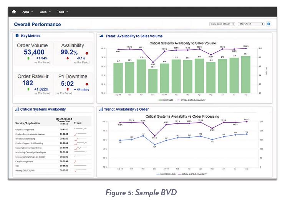
Task: Click the Dec 124 orders-per-hour data point
Action: [155, 145]
